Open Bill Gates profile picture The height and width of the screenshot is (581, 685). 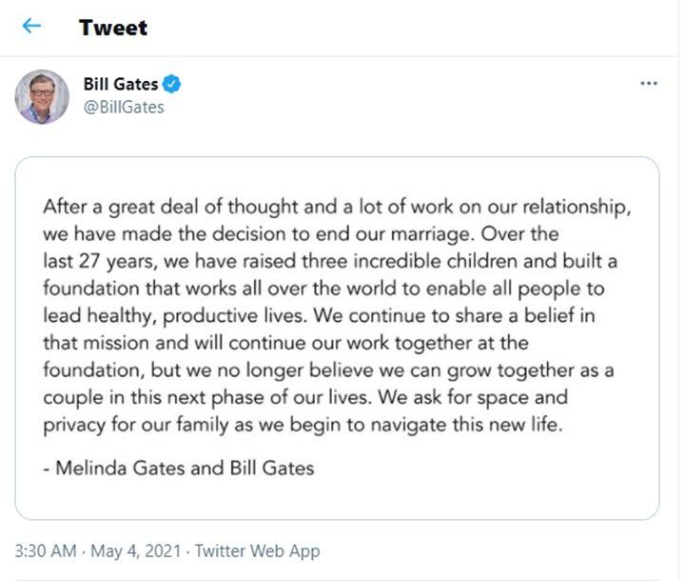(42, 96)
